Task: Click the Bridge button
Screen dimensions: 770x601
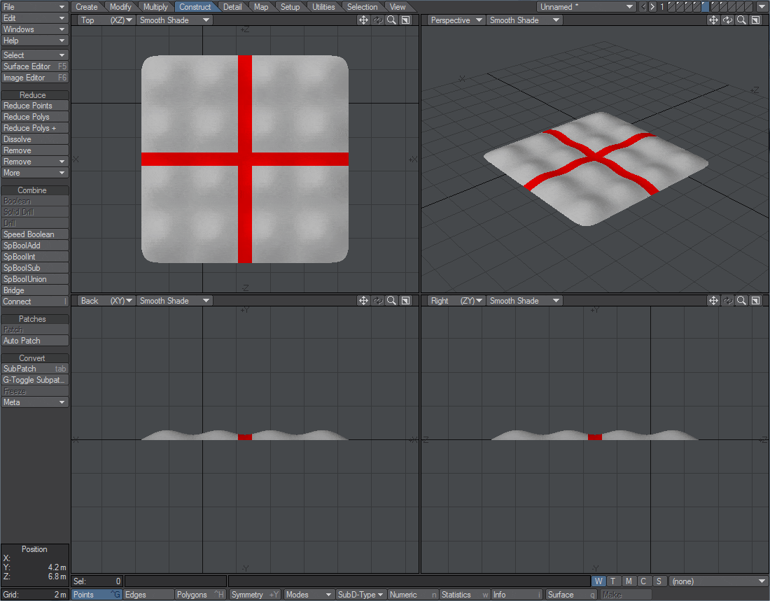Action: (34, 290)
